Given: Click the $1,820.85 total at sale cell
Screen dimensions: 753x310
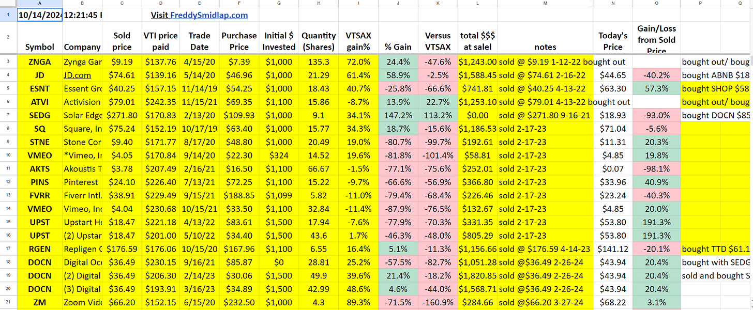Looking at the screenshot, I should click(478, 276).
